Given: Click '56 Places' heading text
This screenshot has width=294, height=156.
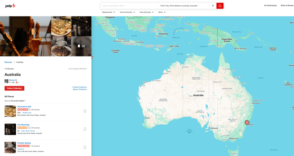Looking at the screenshot, I should click(9, 97).
